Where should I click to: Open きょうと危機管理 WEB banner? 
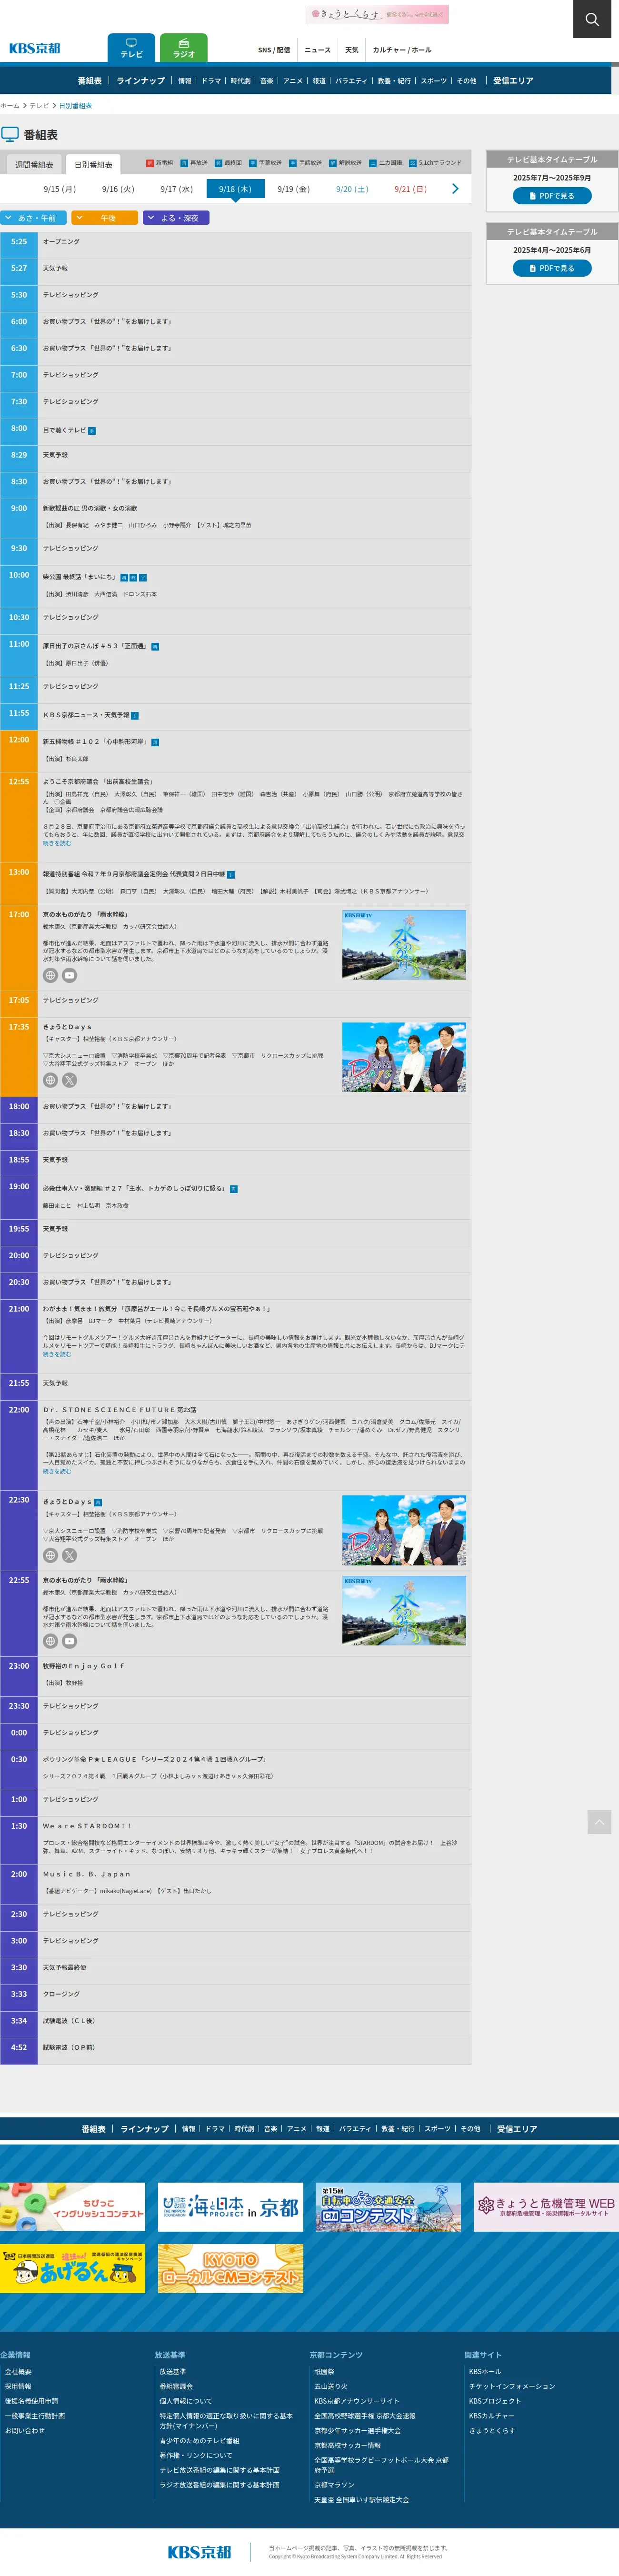point(546,2207)
